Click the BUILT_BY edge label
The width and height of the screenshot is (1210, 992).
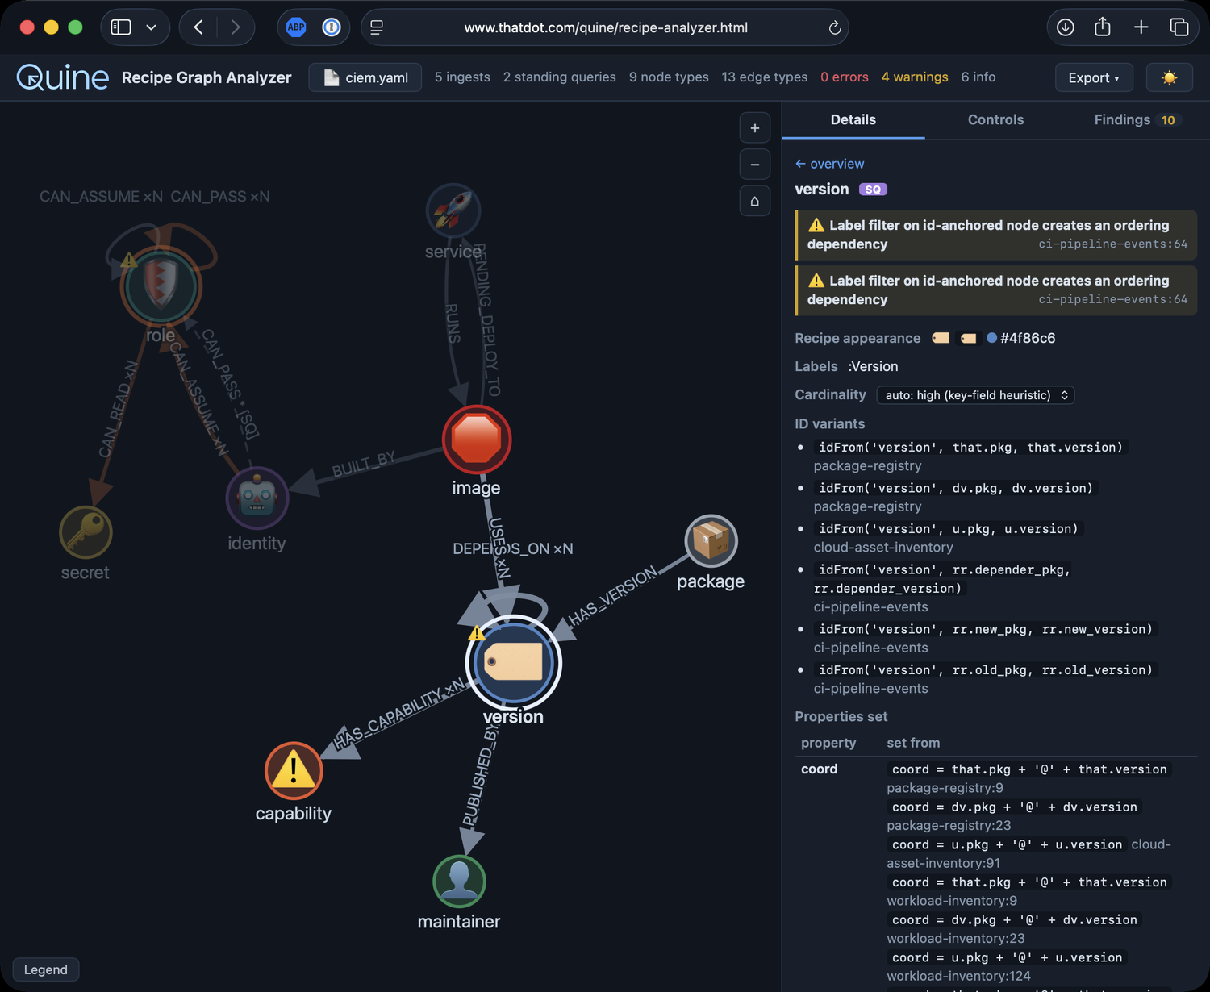coord(364,464)
